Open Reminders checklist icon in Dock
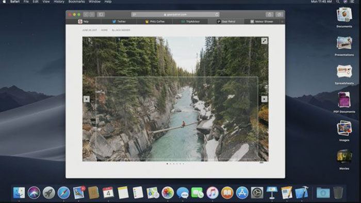This screenshot has height=203, width=361. (138, 193)
